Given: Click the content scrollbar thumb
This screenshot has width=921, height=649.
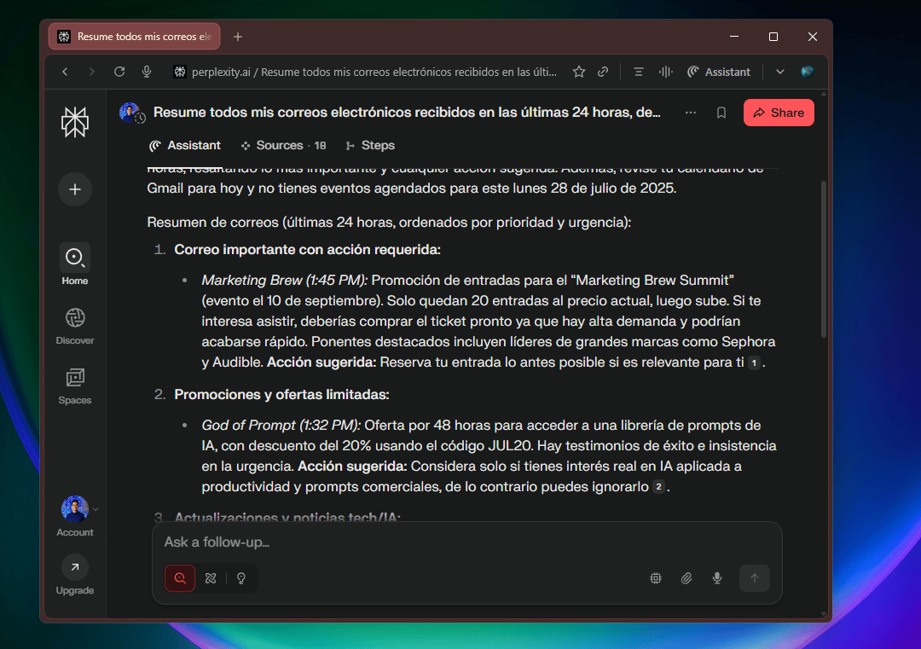Looking at the screenshot, I should [x=824, y=258].
